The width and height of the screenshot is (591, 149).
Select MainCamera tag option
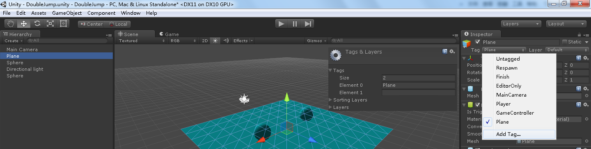click(x=519, y=95)
